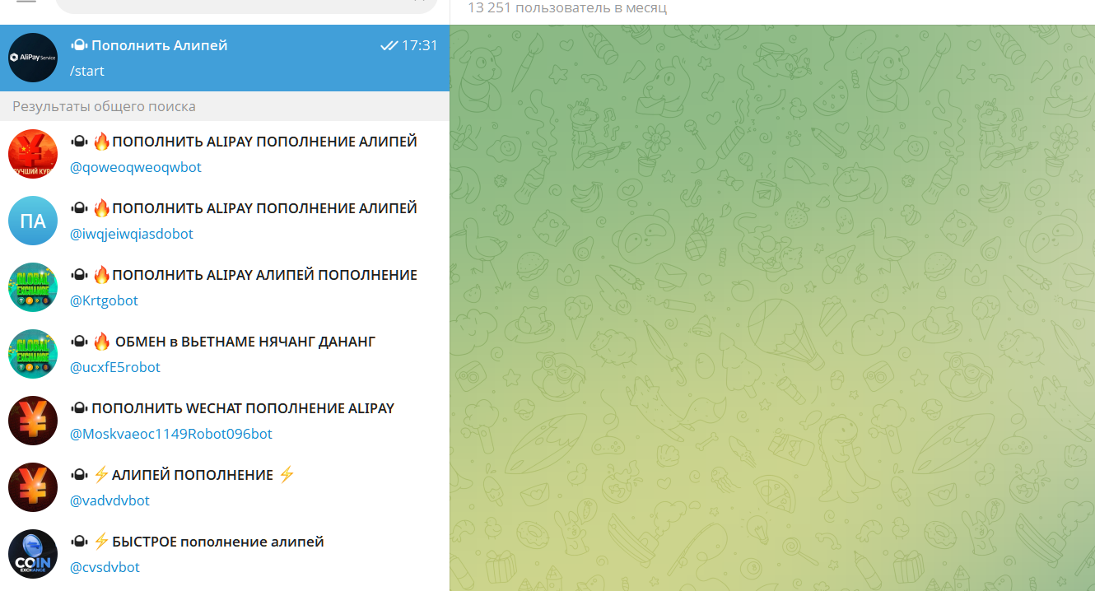1095x591 pixels.
Task: Open the /start message preview
Action: (x=87, y=71)
